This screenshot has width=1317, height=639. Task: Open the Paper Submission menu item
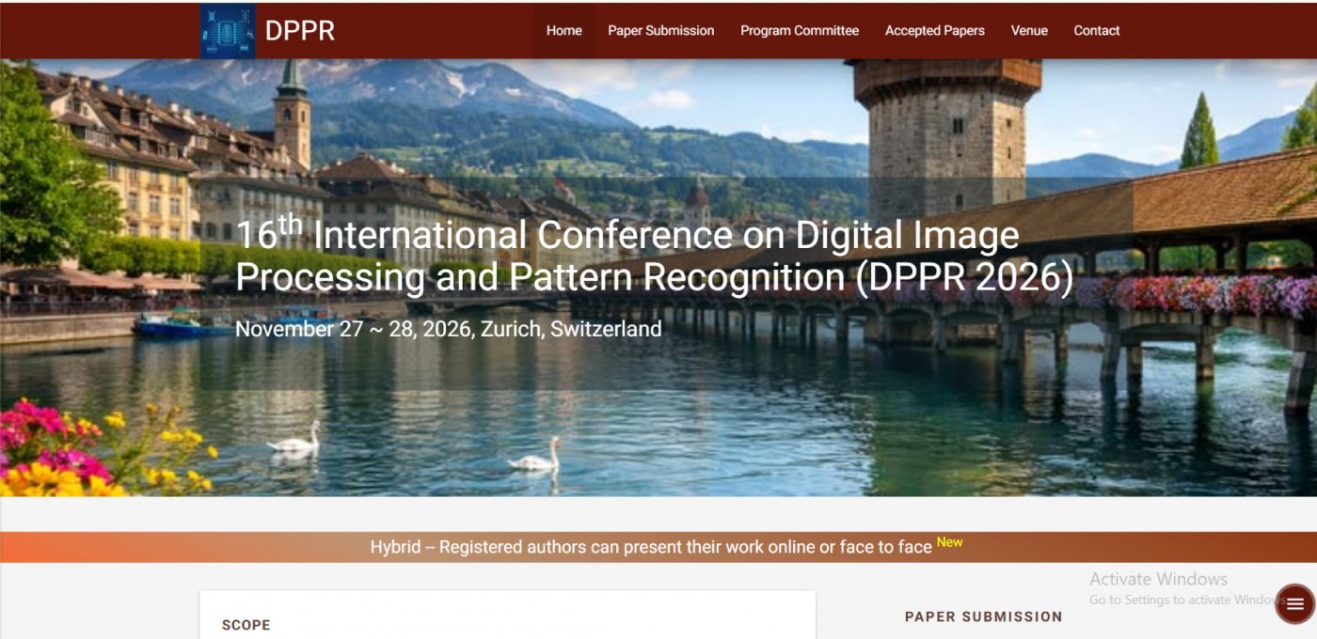(x=661, y=31)
